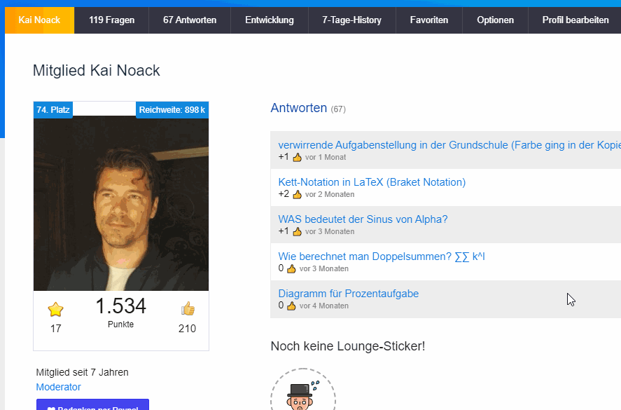The image size is (621, 410).
Task: Open the Entwicklung tab
Action: tap(270, 20)
